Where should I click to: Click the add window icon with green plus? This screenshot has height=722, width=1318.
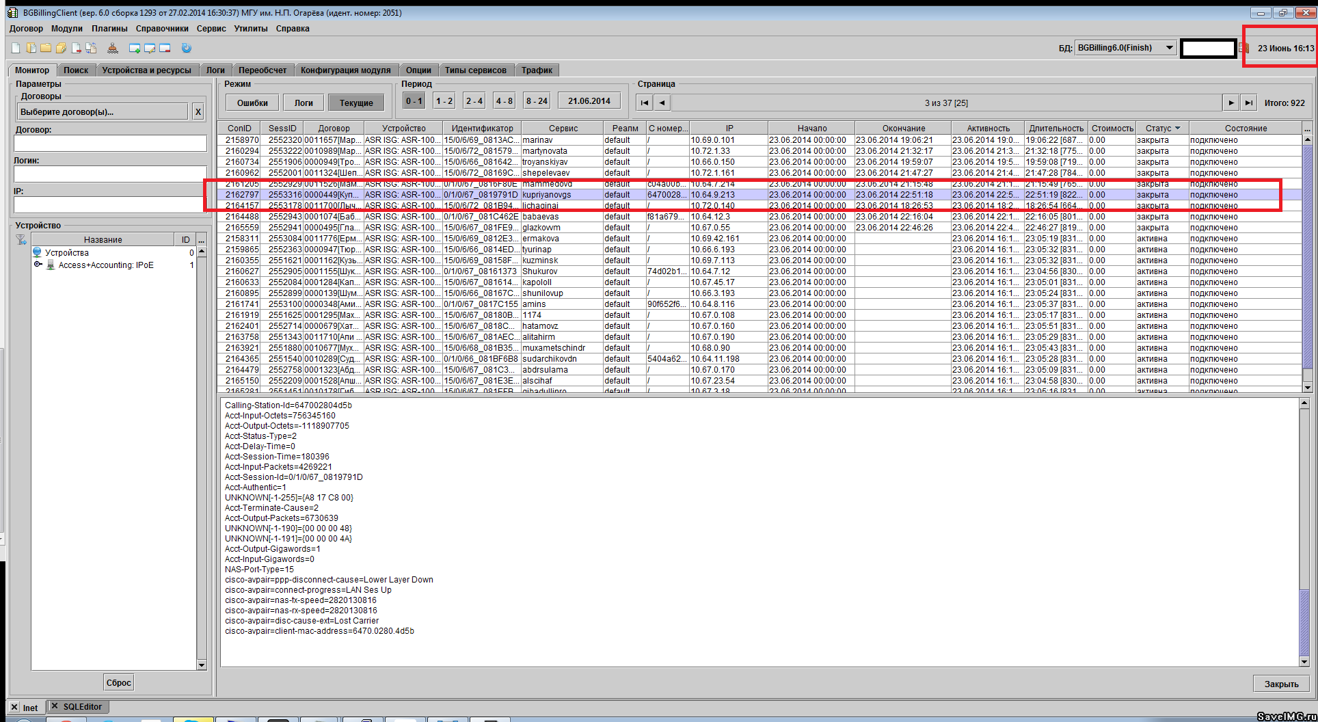pos(135,48)
